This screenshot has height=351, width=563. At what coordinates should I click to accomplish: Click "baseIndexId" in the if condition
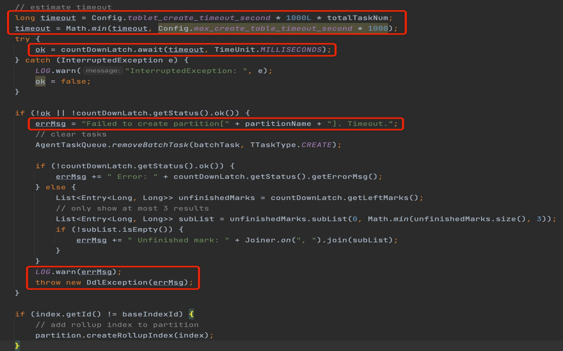pyautogui.click(x=150, y=314)
